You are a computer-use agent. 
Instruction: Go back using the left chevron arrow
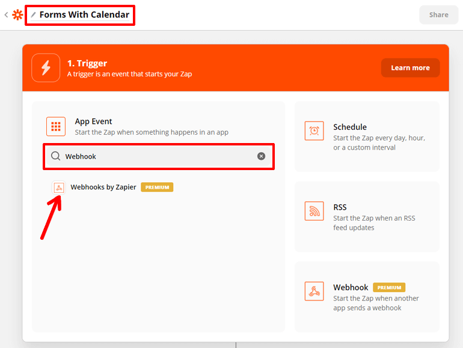click(x=6, y=15)
